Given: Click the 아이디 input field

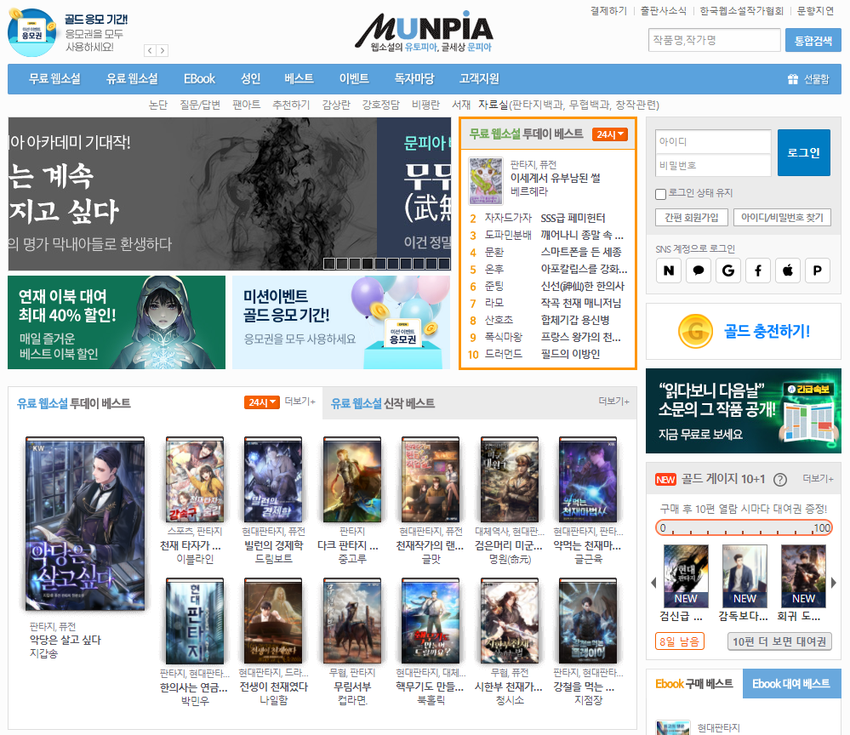Looking at the screenshot, I should 713,141.
